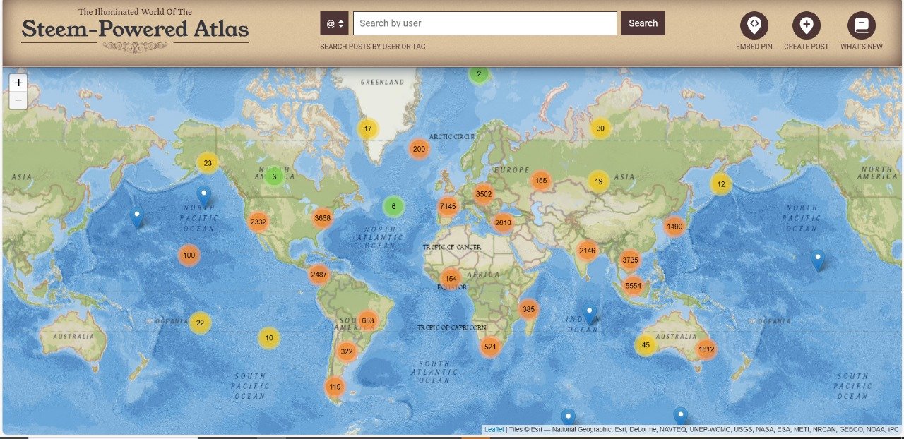
Task: Expand the 45 cluster in western Australia
Action: click(646, 345)
